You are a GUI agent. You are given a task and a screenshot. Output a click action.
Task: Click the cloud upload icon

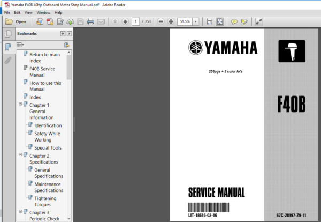(70, 21)
